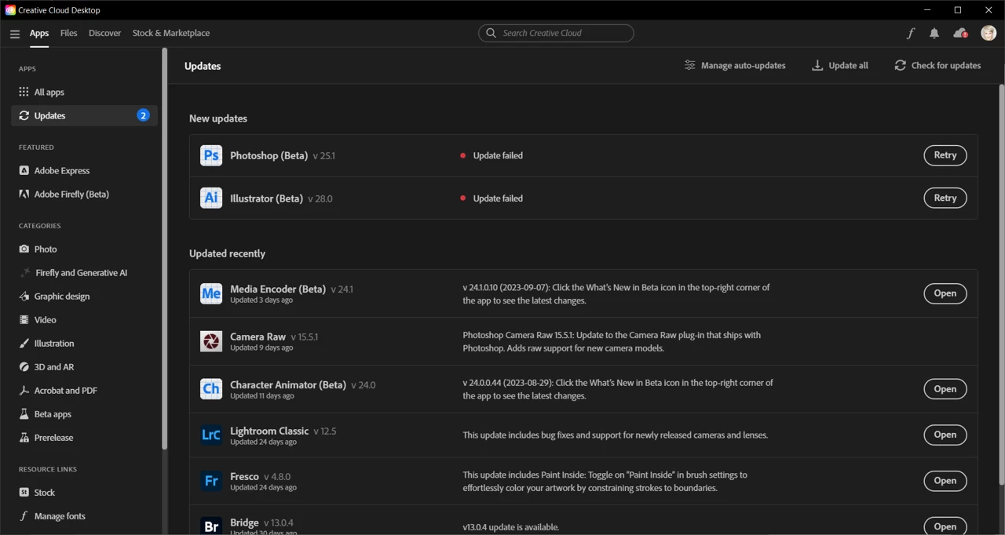Image resolution: width=1005 pixels, height=535 pixels.
Task: Open the notifications bell
Action: click(x=934, y=33)
